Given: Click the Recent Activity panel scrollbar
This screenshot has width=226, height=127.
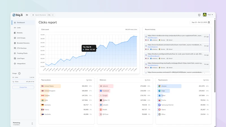Looking at the screenshot, I should click(209, 43).
